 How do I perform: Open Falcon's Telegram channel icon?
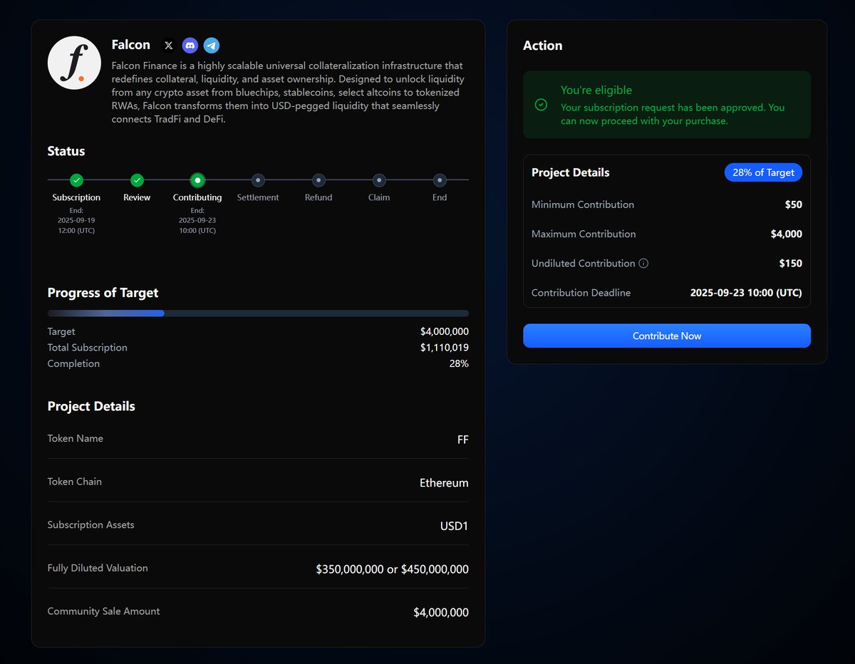coord(211,46)
